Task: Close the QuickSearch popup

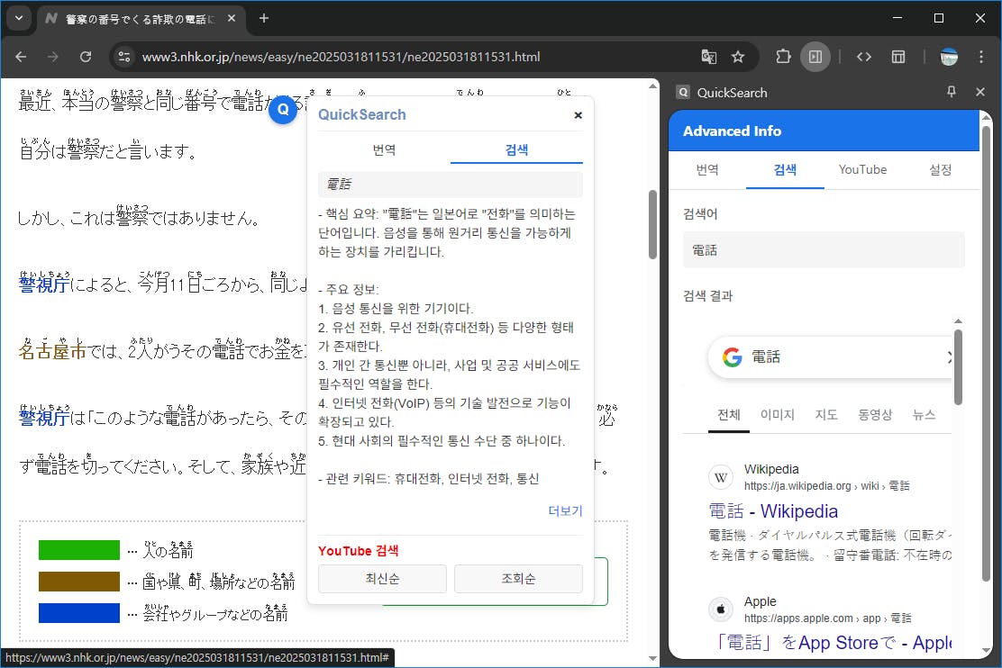Action: pos(578,115)
